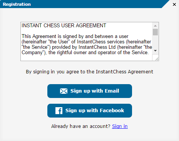
Task: Click the agreement scrollbar thumb
Action: (155, 32)
